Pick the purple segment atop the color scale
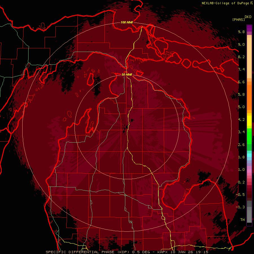 click(249, 28)
